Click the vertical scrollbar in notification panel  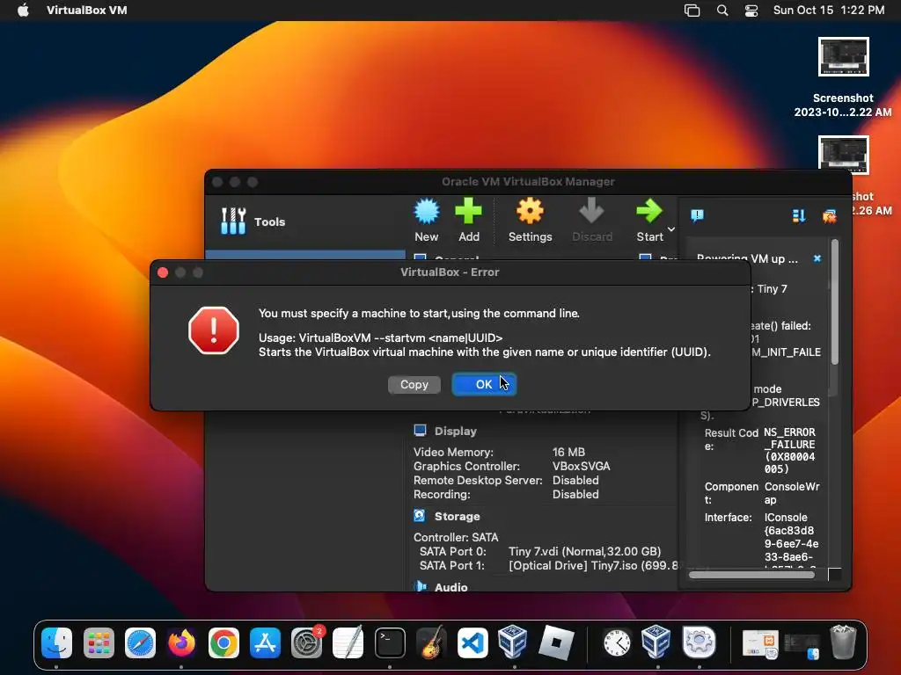tap(834, 302)
